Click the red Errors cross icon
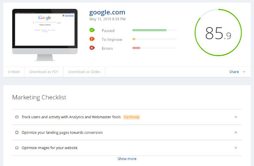 coord(92,48)
